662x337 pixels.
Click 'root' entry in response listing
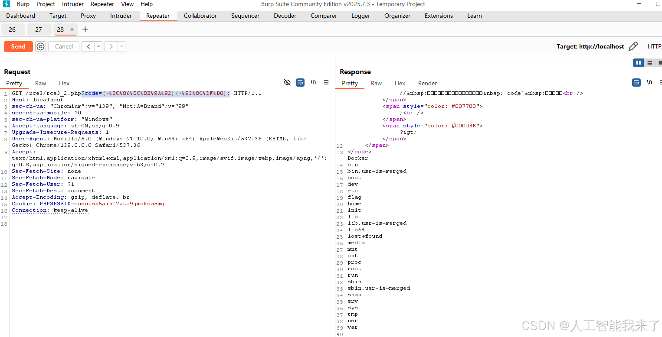pos(354,269)
